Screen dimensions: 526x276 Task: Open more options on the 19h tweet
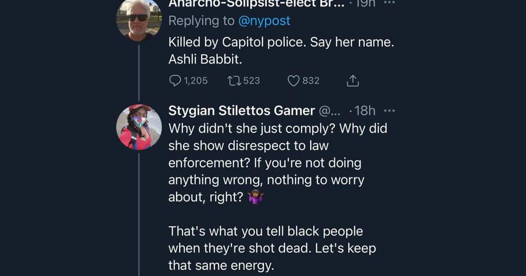[389, 3]
